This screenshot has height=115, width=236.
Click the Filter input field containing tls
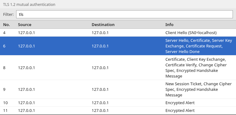125,14
